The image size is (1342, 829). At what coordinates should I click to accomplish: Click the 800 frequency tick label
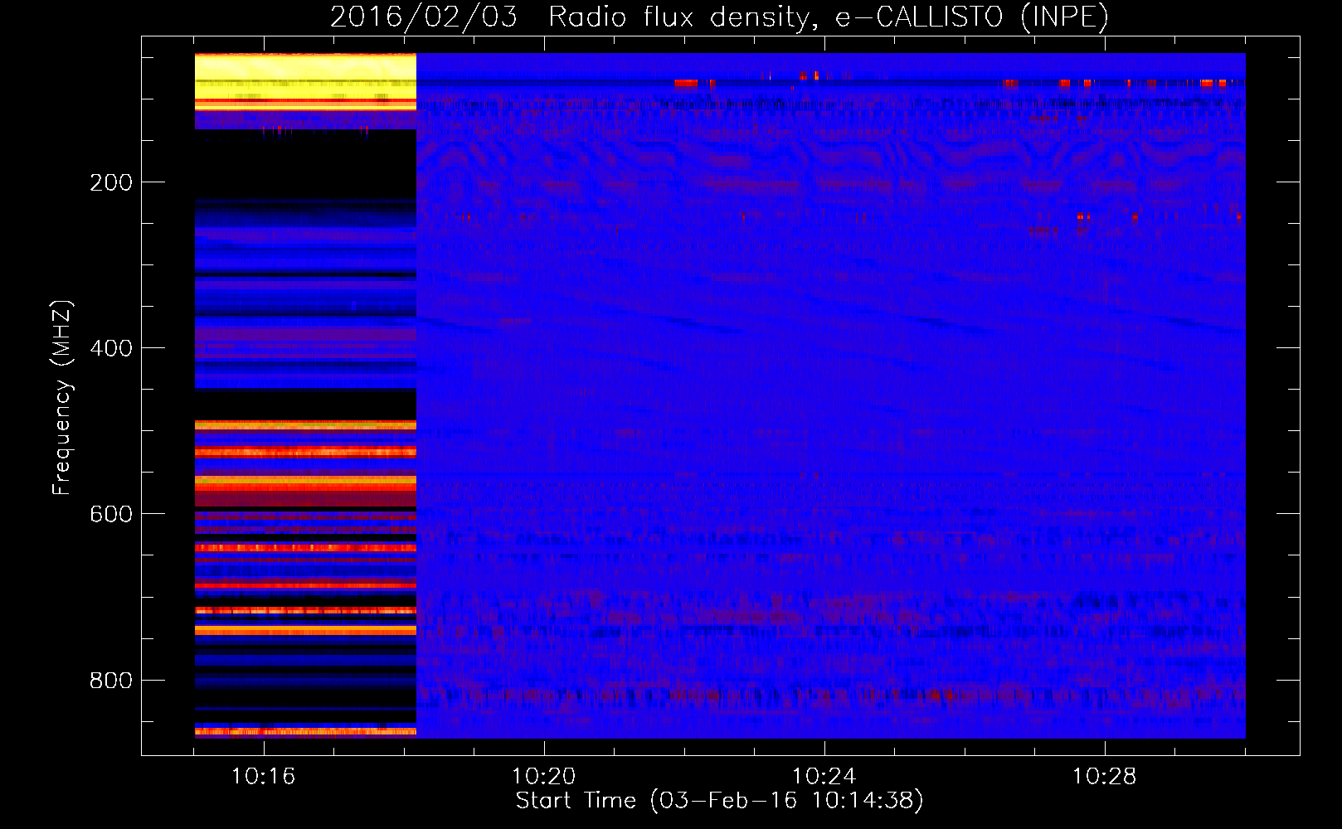pyautogui.click(x=111, y=680)
